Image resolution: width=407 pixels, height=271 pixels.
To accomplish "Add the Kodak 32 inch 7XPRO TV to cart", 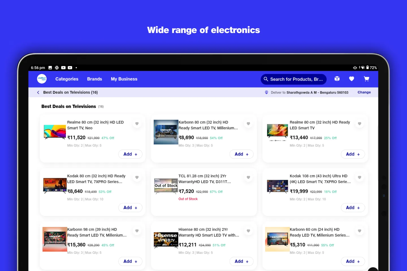I will pyautogui.click(x=130, y=207).
